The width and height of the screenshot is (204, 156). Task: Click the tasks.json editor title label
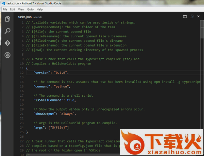click(25, 17)
